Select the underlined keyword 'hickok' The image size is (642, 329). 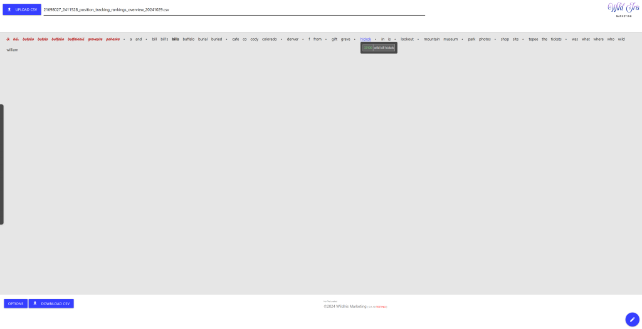[x=366, y=39]
